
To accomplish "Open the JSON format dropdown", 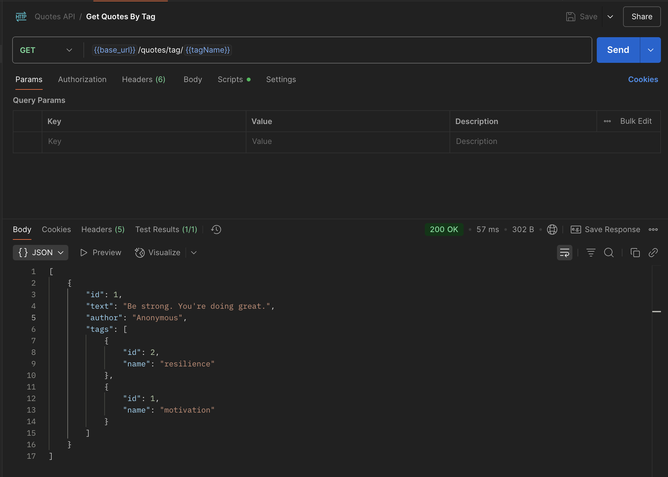I will point(41,253).
